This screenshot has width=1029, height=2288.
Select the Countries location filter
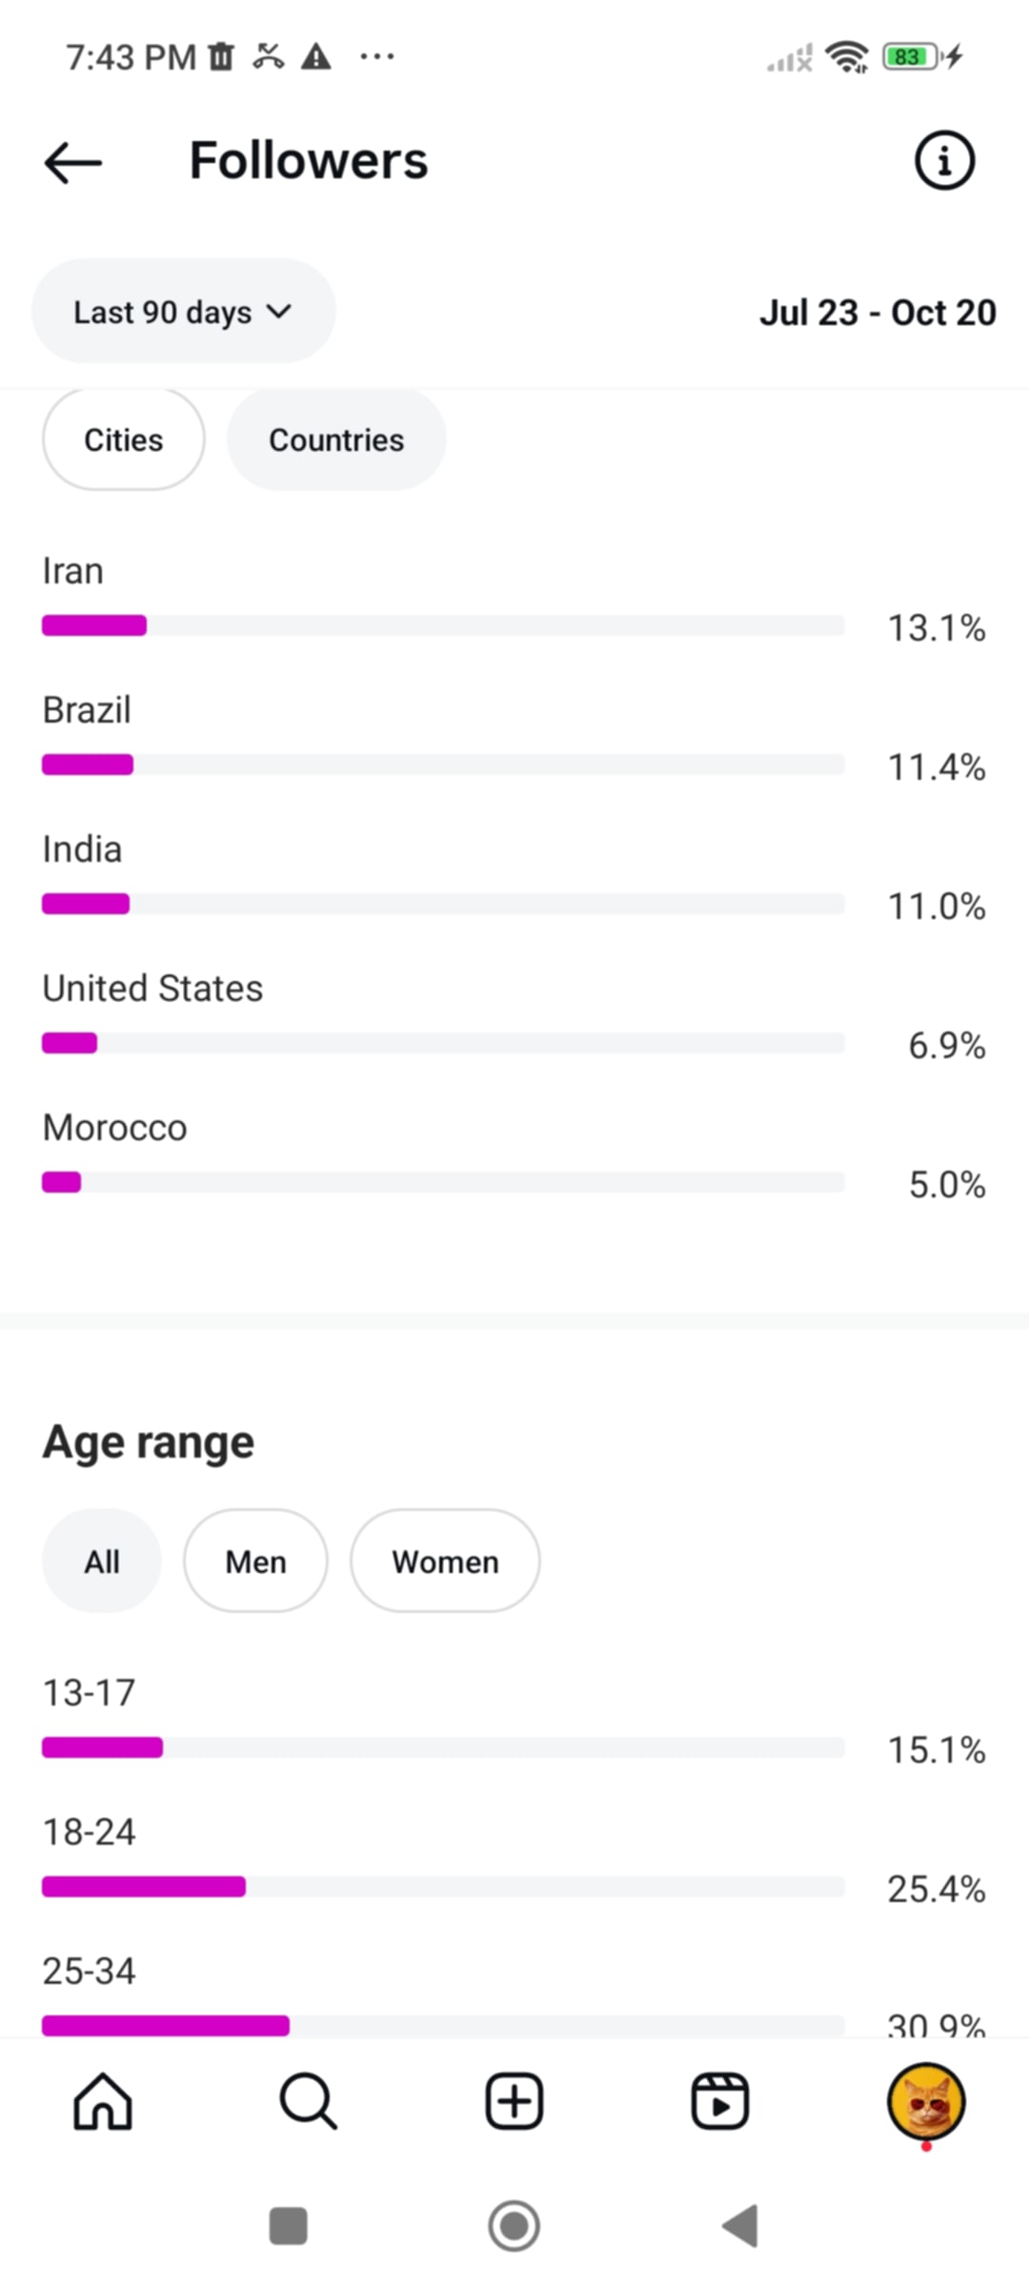pyautogui.click(x=336, y=439)
